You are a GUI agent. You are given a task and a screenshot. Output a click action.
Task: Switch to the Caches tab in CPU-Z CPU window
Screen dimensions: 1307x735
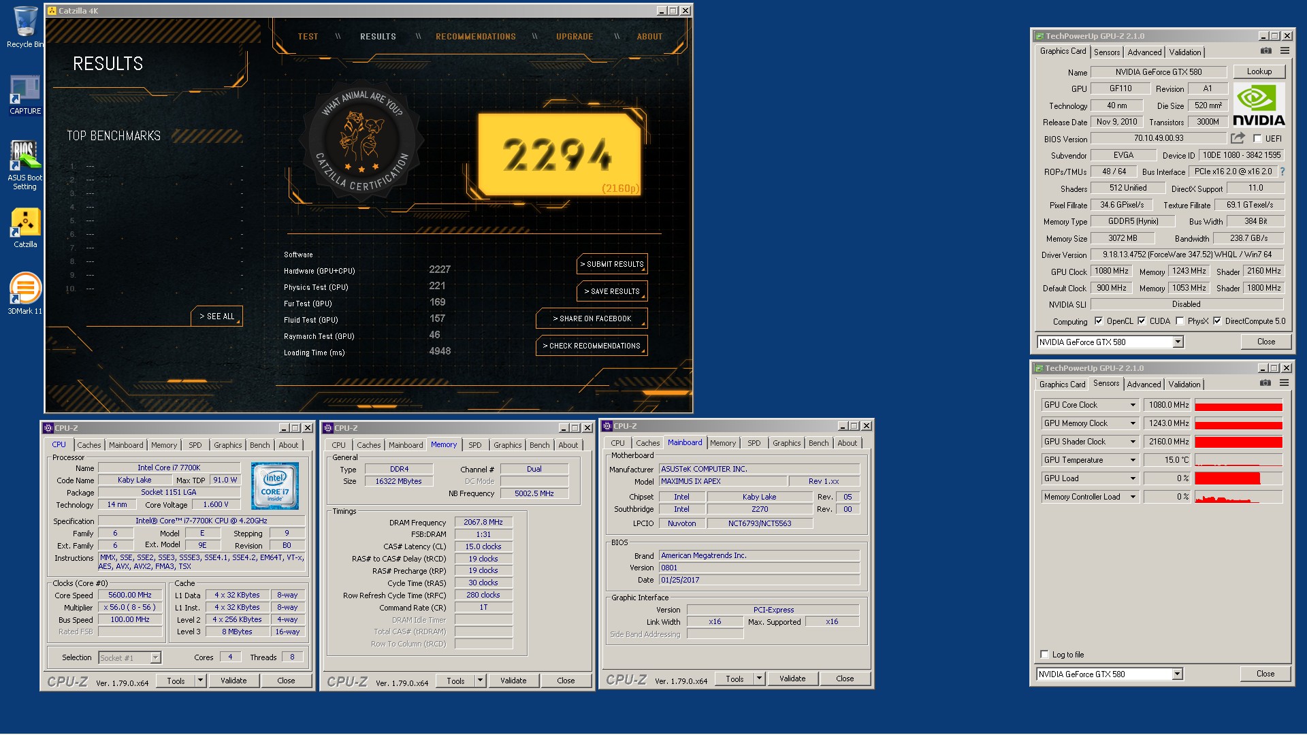point(88,445)
